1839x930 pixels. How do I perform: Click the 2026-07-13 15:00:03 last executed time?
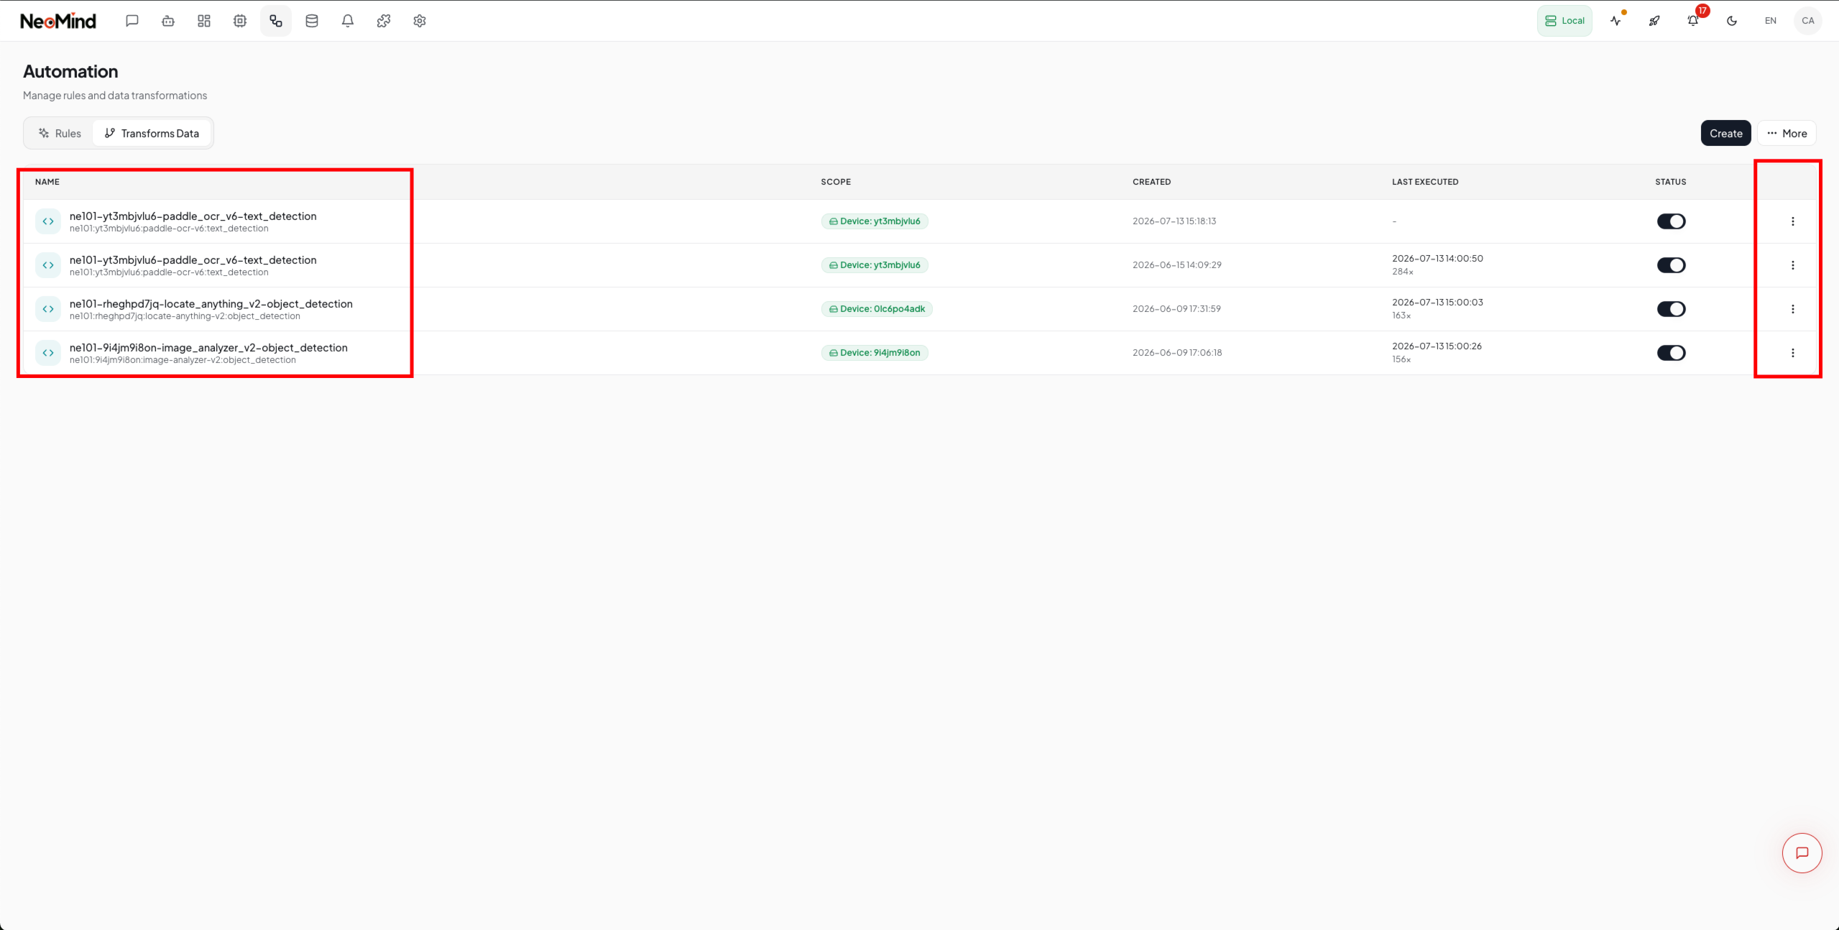(x=1437, y=303)
